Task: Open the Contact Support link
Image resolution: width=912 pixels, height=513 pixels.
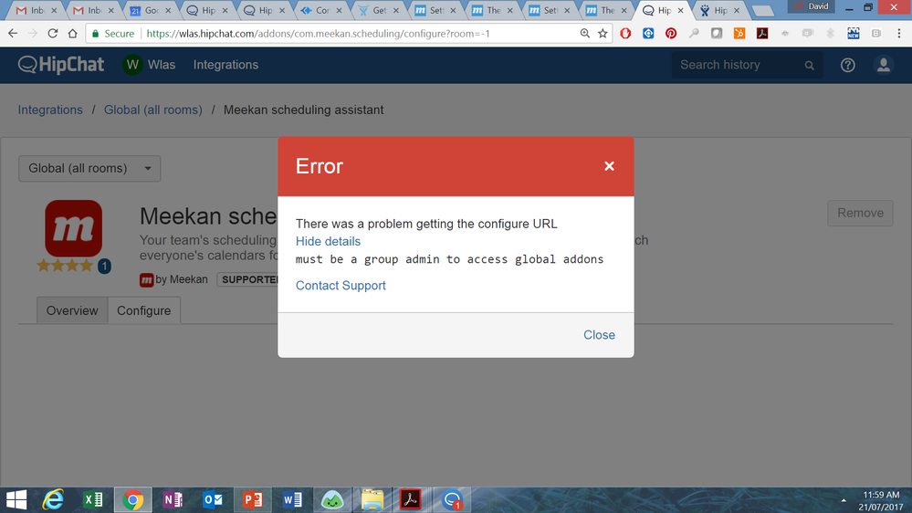Action: coord(341,286)
